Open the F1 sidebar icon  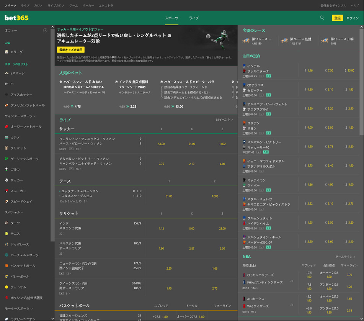click(7, 84)
